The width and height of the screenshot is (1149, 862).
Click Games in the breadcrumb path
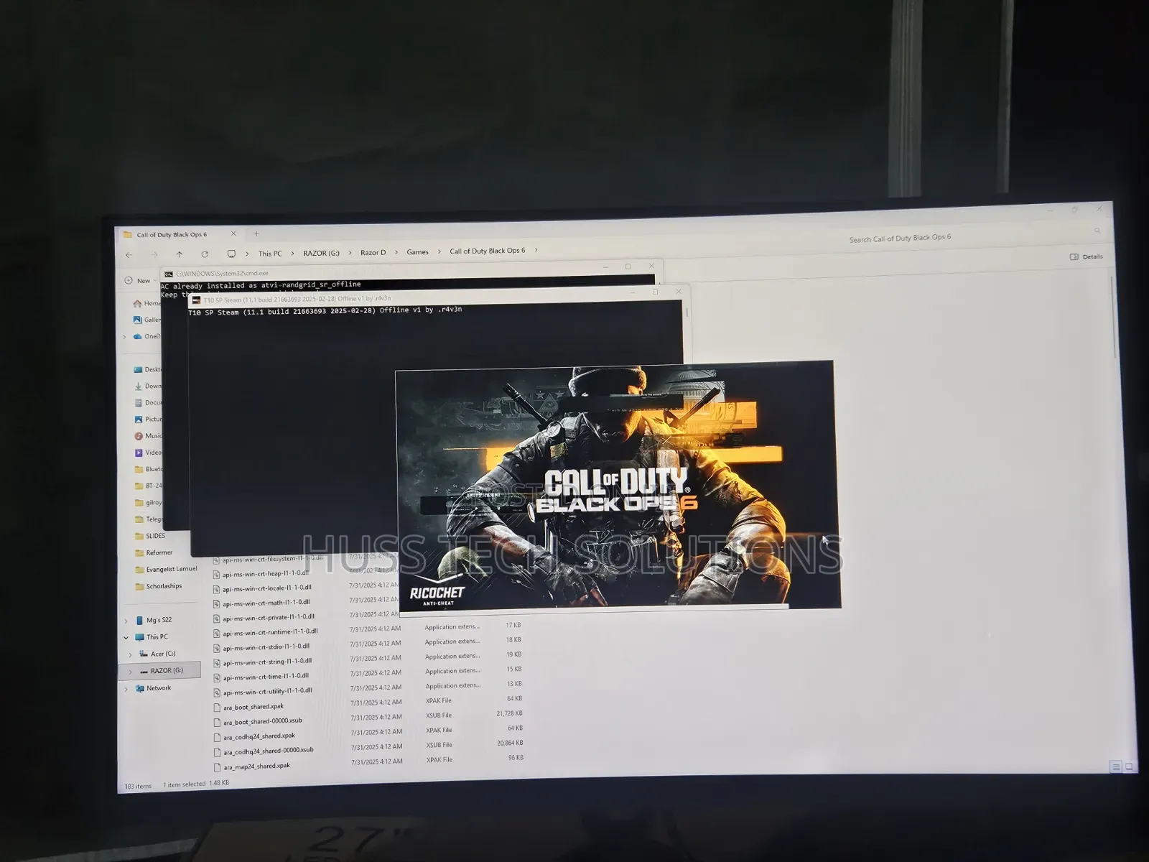(417, 252)
